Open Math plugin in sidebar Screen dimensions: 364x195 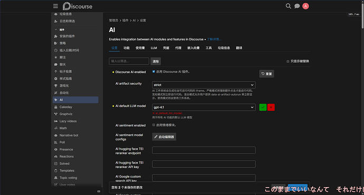(x=75, y=128)
